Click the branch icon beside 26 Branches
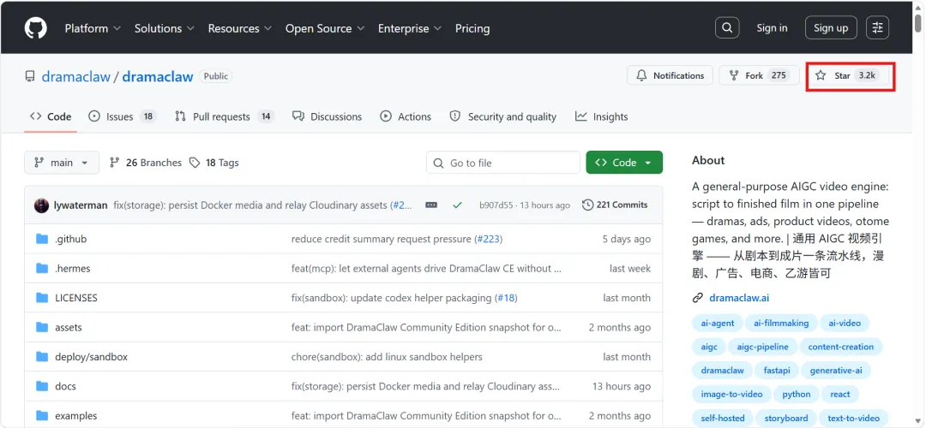The height and width of the screenshot is (428, 926). tap(115, 163)
